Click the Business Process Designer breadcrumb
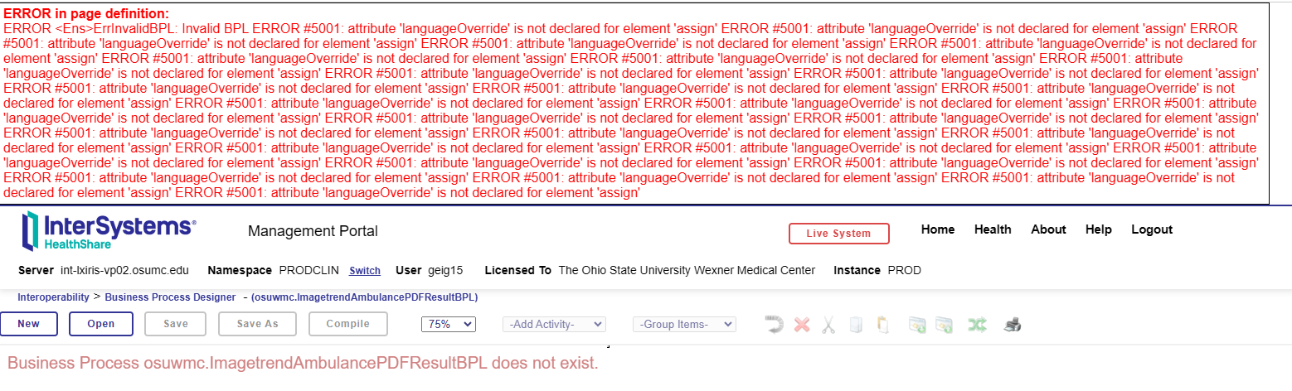The height and width of the screenshot is (391, 1292). [x=170, y=297]
